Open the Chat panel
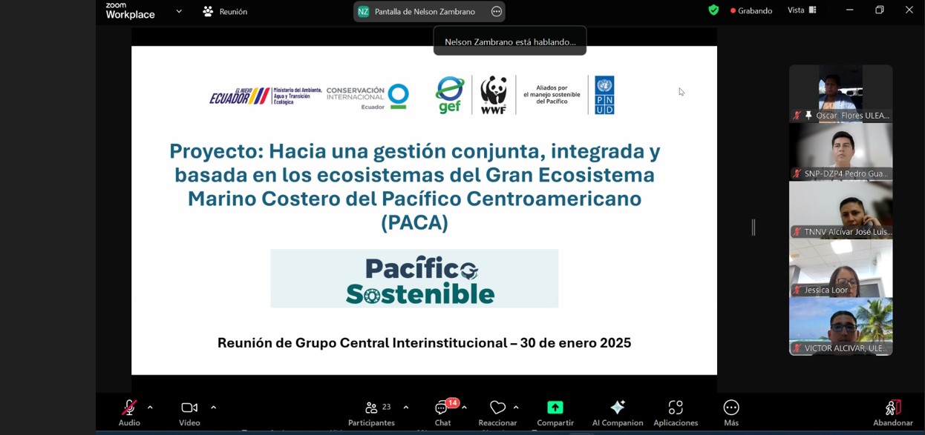 tap(443, 412)
